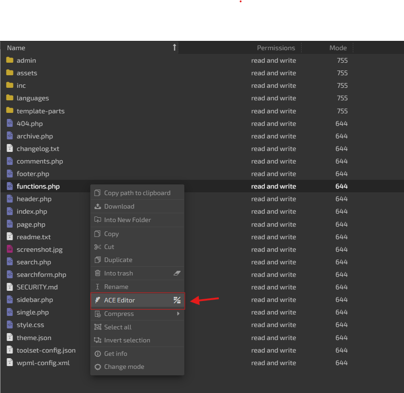Select the page.php file name
404x393 pixels.
point(31,224)
